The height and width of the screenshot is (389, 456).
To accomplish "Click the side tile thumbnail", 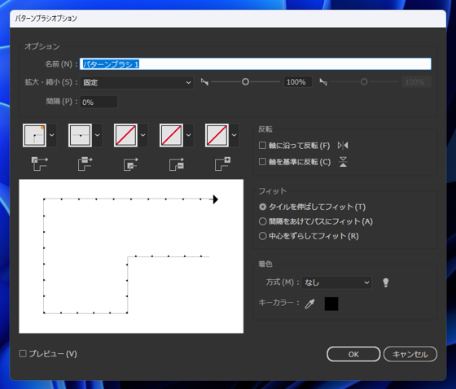I will coord(80,135).
